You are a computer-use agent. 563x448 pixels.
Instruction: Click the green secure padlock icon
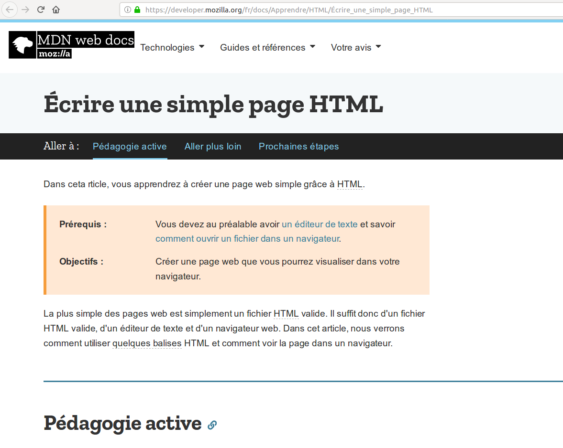click(x=137, y=10)
